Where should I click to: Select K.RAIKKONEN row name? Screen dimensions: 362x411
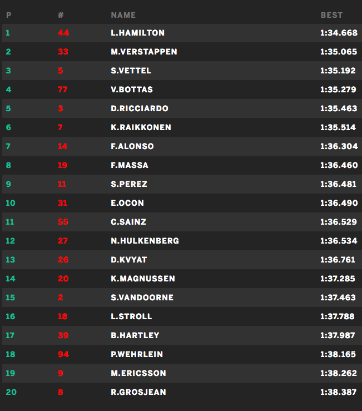pos(141,127)
